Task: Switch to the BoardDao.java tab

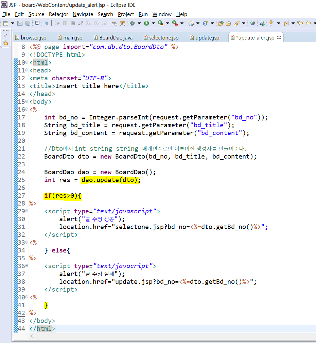Action: point(113,38)
